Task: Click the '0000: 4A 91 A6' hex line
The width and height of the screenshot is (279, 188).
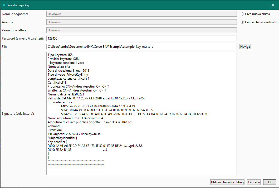Action: coord(95,146)
